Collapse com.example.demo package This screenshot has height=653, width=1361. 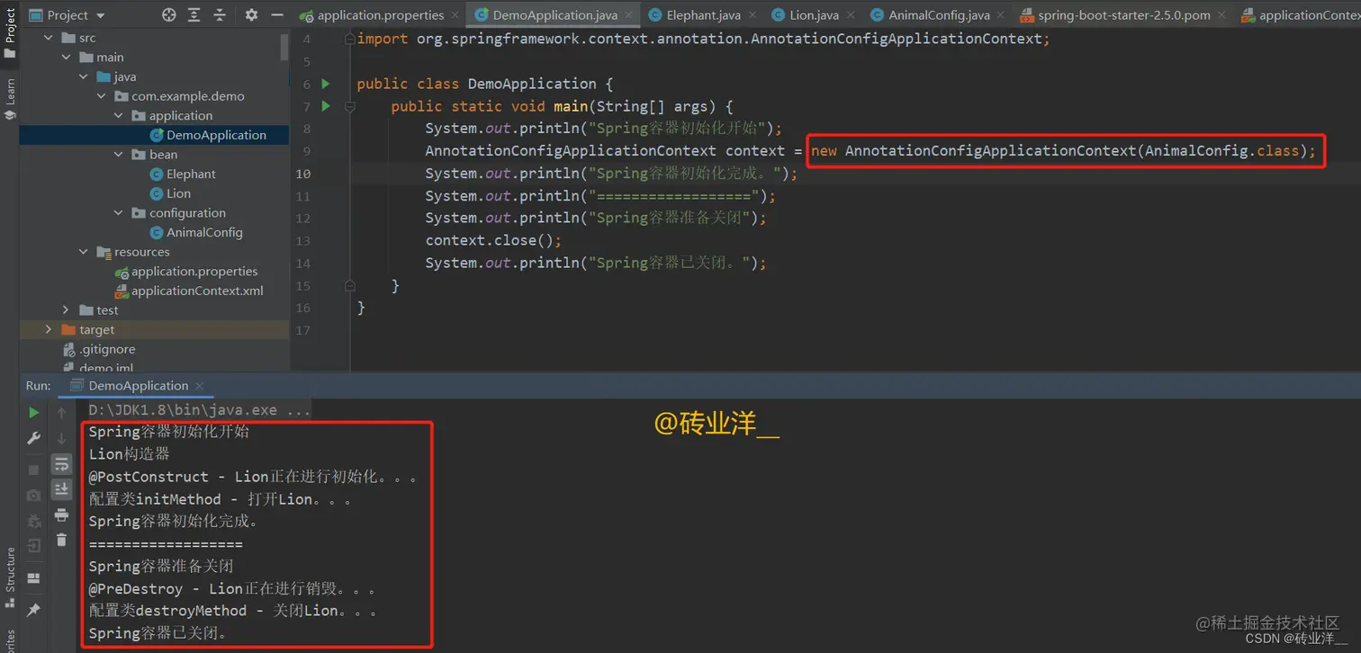pyautogui.click(x=100, y=96)
